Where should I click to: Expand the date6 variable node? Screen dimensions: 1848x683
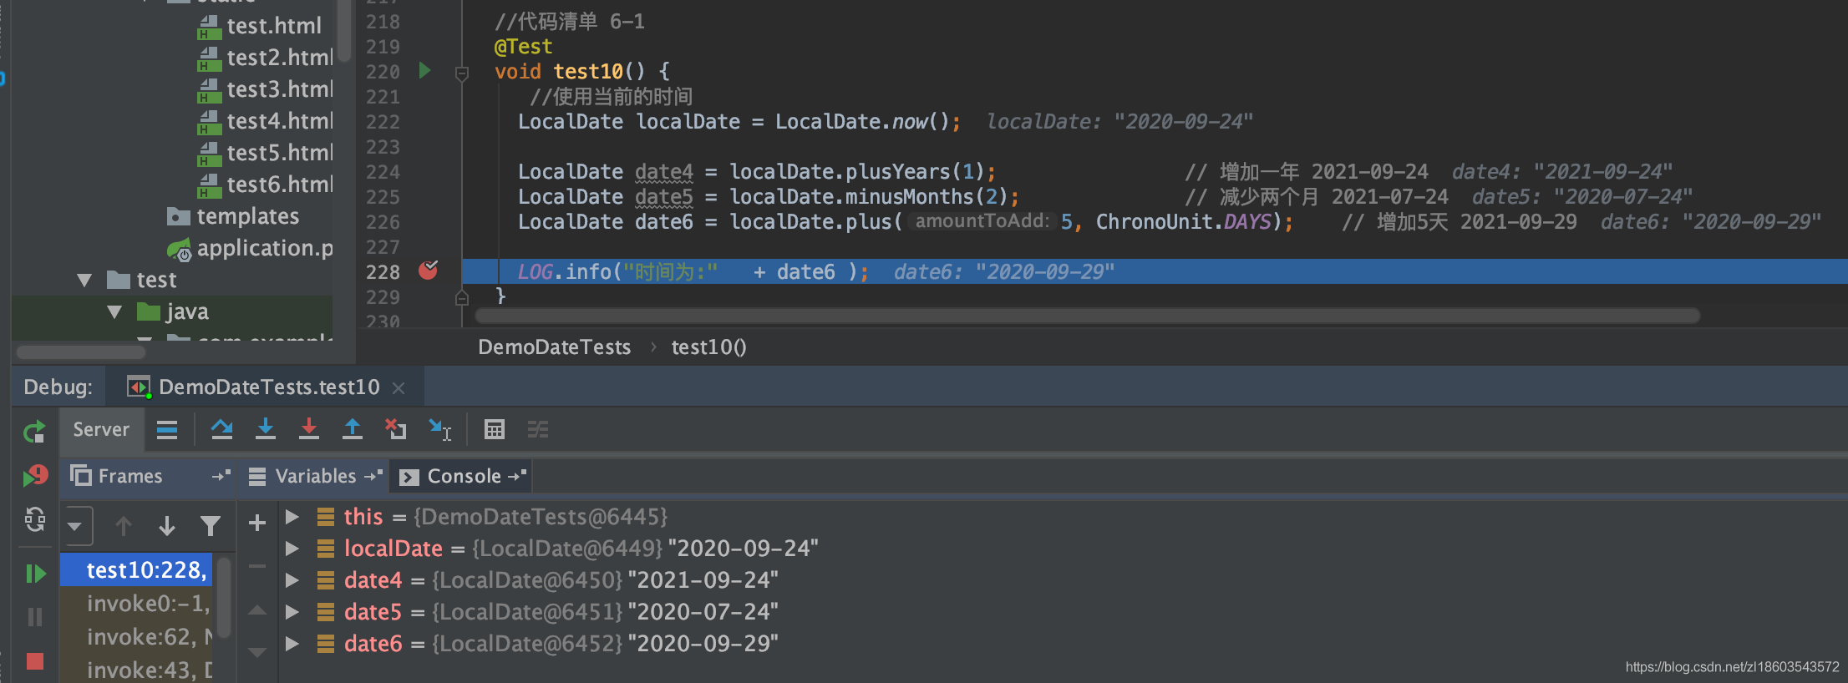292,644
